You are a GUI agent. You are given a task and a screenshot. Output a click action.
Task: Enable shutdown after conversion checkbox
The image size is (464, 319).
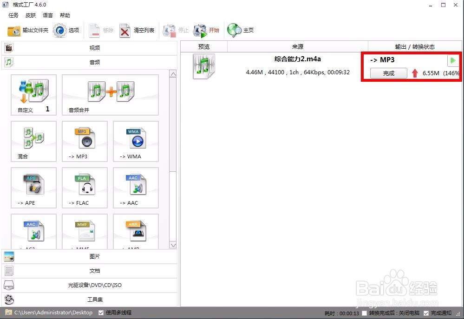[x=364, y=313]
